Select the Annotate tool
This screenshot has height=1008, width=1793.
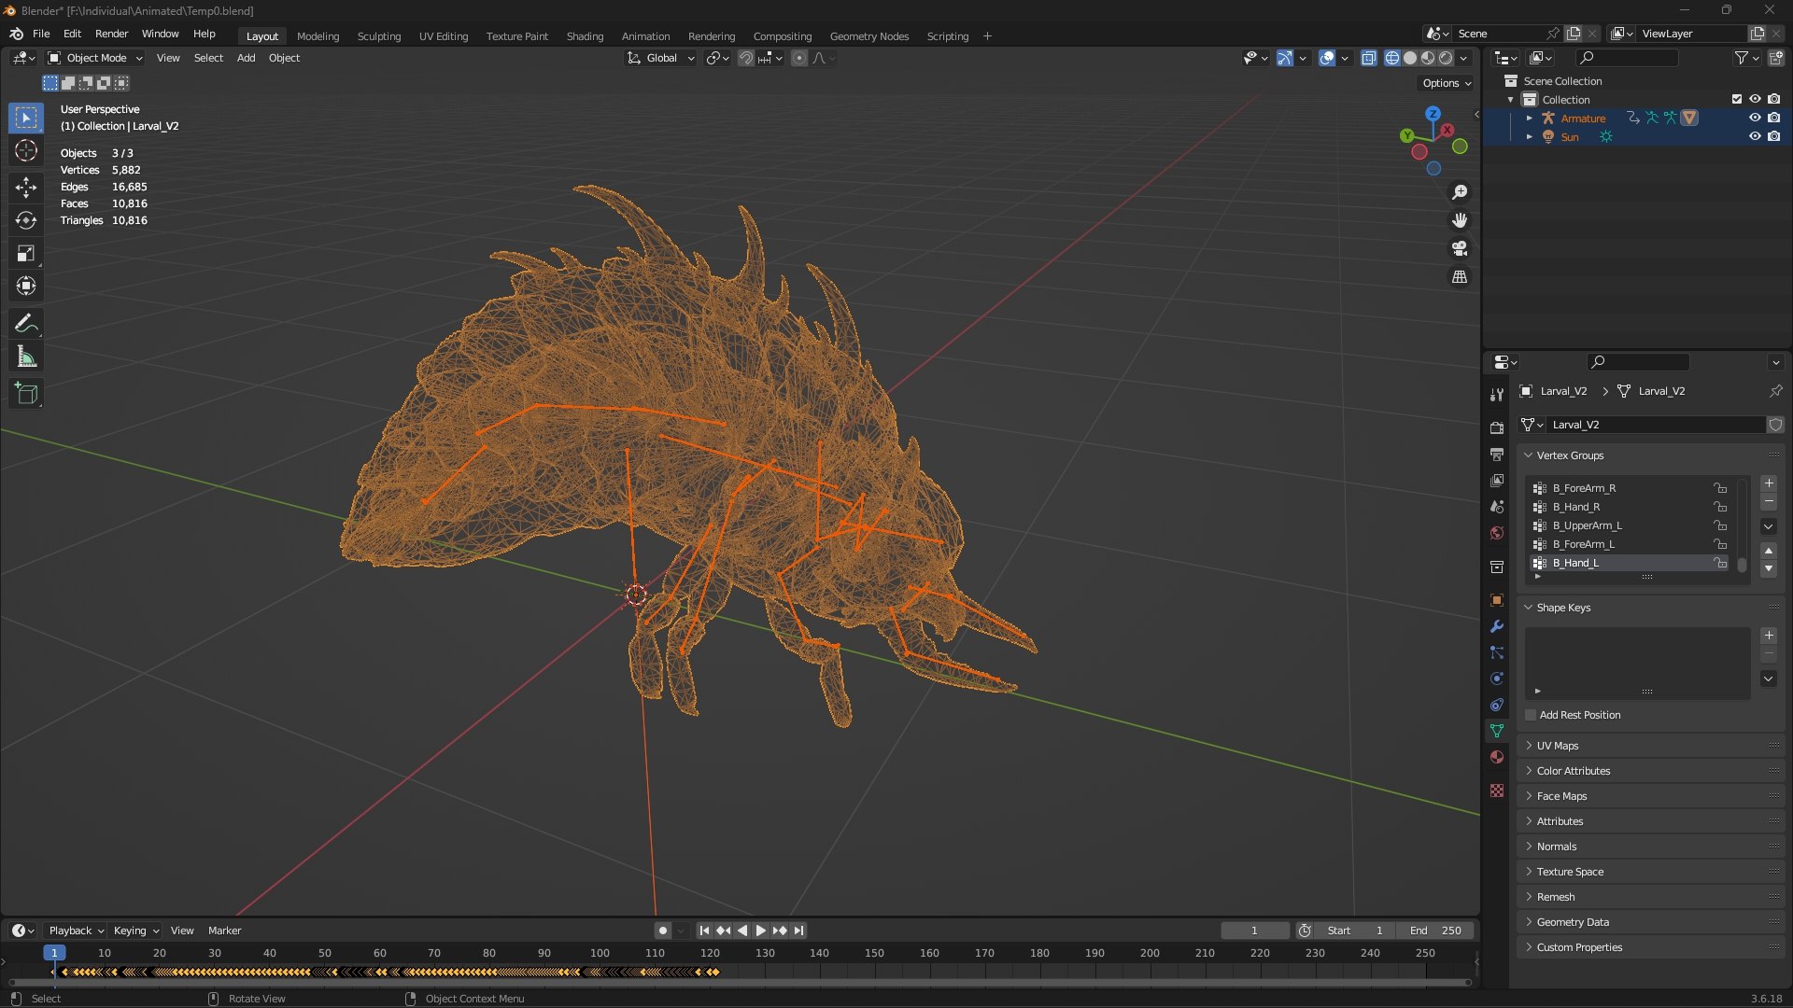tap(26, 324)
